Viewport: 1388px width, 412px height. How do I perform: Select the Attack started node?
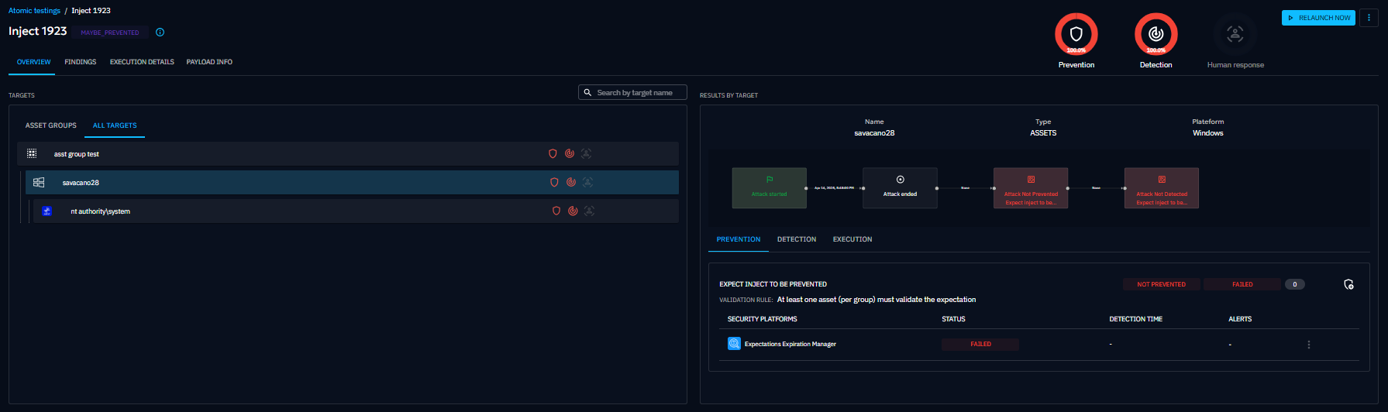point(769,188)
